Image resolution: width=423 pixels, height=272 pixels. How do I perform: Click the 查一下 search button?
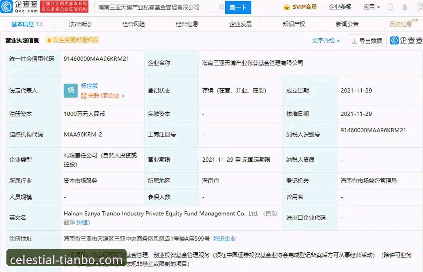point(238,7)
